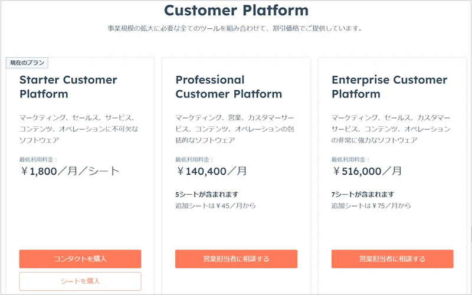472x295 pixels.
Task: Click the 5シートが含まれます label
Action: coord(207,195)
